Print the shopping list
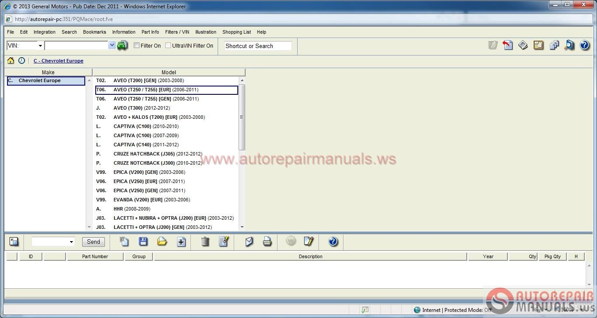 [x=267, y=241]
